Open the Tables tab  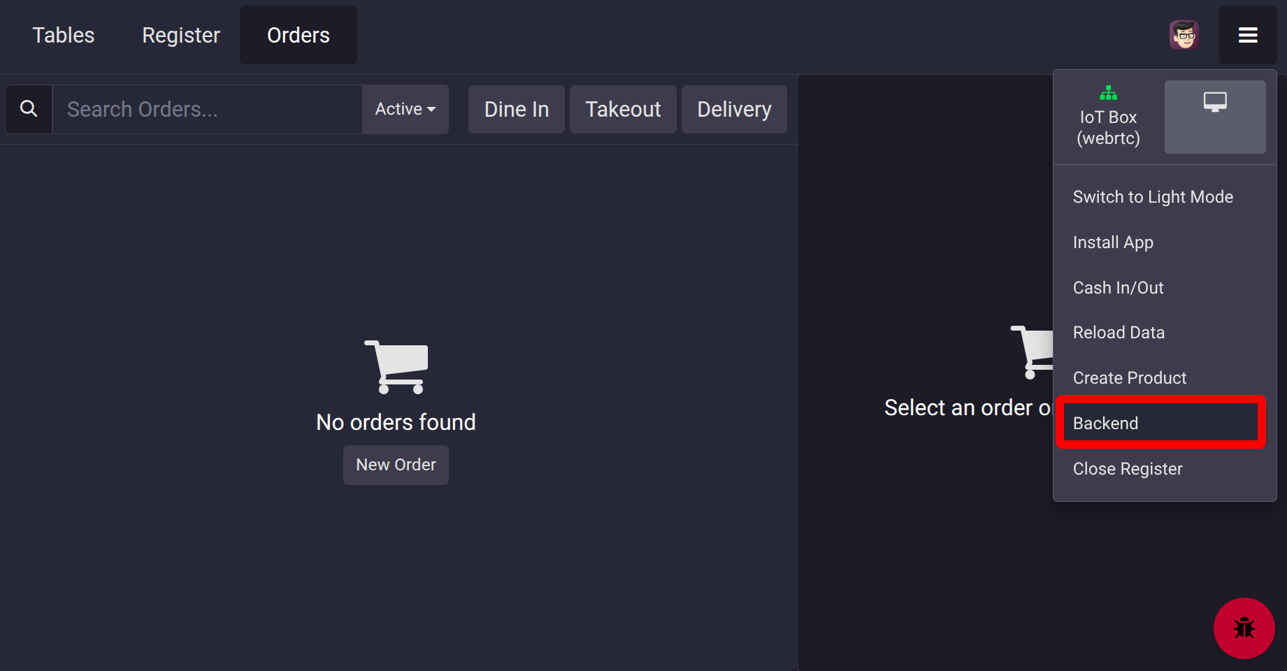point(64,35)
